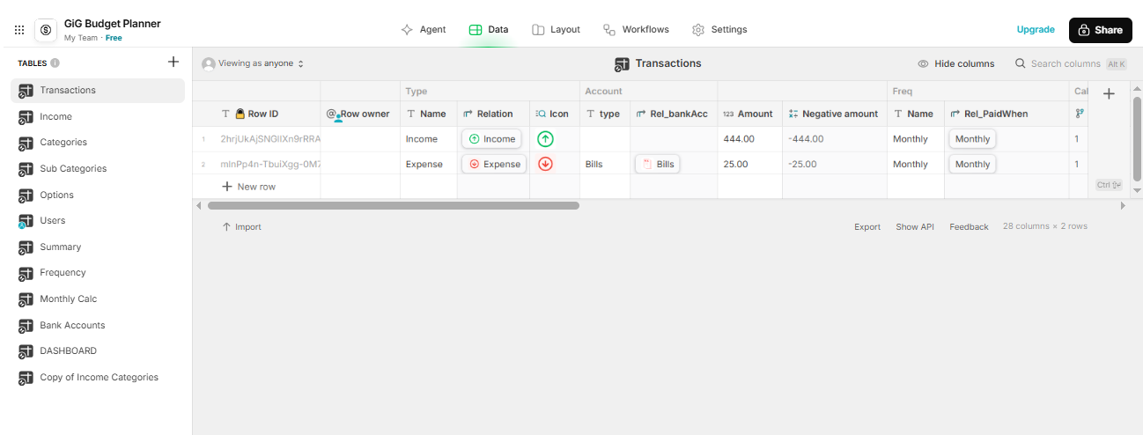Select the -444.00 negative amount cell
Image resolution: width=1143 pixels, height=435 pixels.
point(835,139)
